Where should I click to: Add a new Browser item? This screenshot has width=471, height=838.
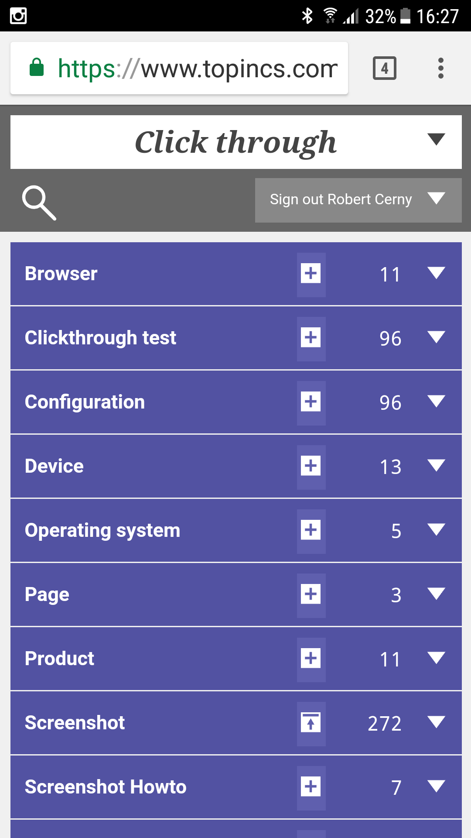click(311, 274)
